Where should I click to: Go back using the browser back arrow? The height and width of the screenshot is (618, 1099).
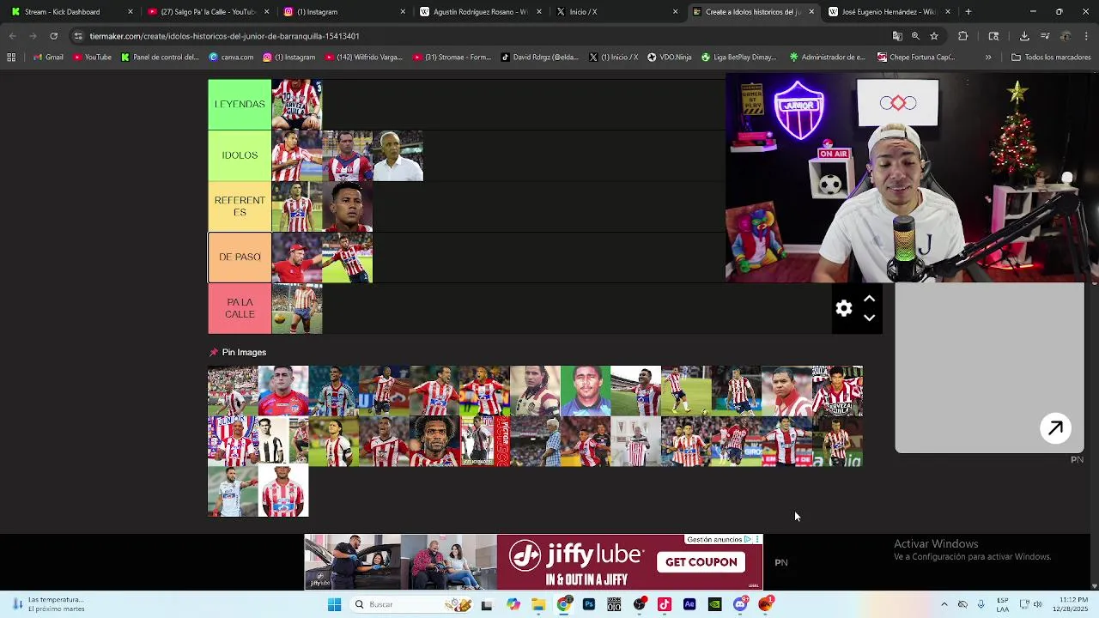[12, 36]
